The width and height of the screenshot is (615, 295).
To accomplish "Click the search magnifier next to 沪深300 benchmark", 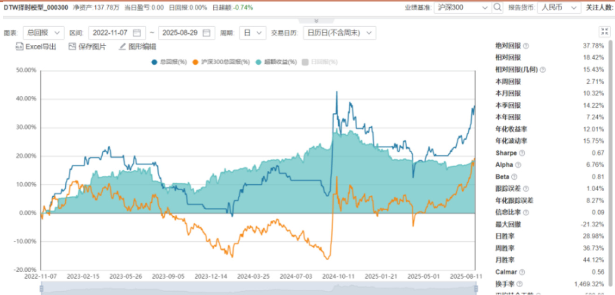I will (498, 7).
